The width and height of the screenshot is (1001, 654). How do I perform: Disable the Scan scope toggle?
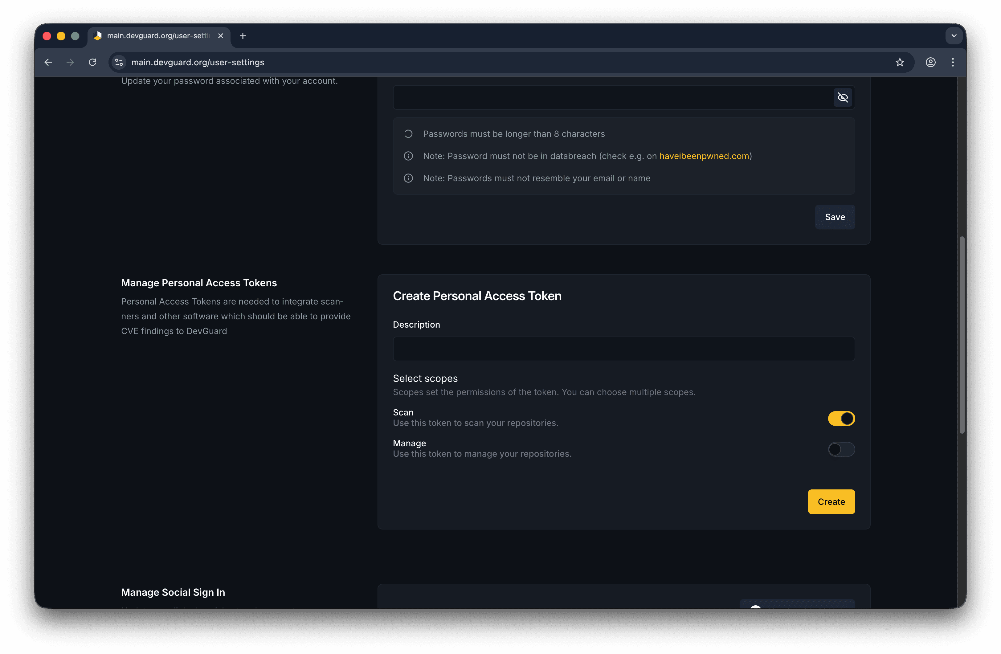[841, 419]
